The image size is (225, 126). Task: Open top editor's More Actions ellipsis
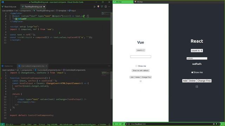point(109,7)
